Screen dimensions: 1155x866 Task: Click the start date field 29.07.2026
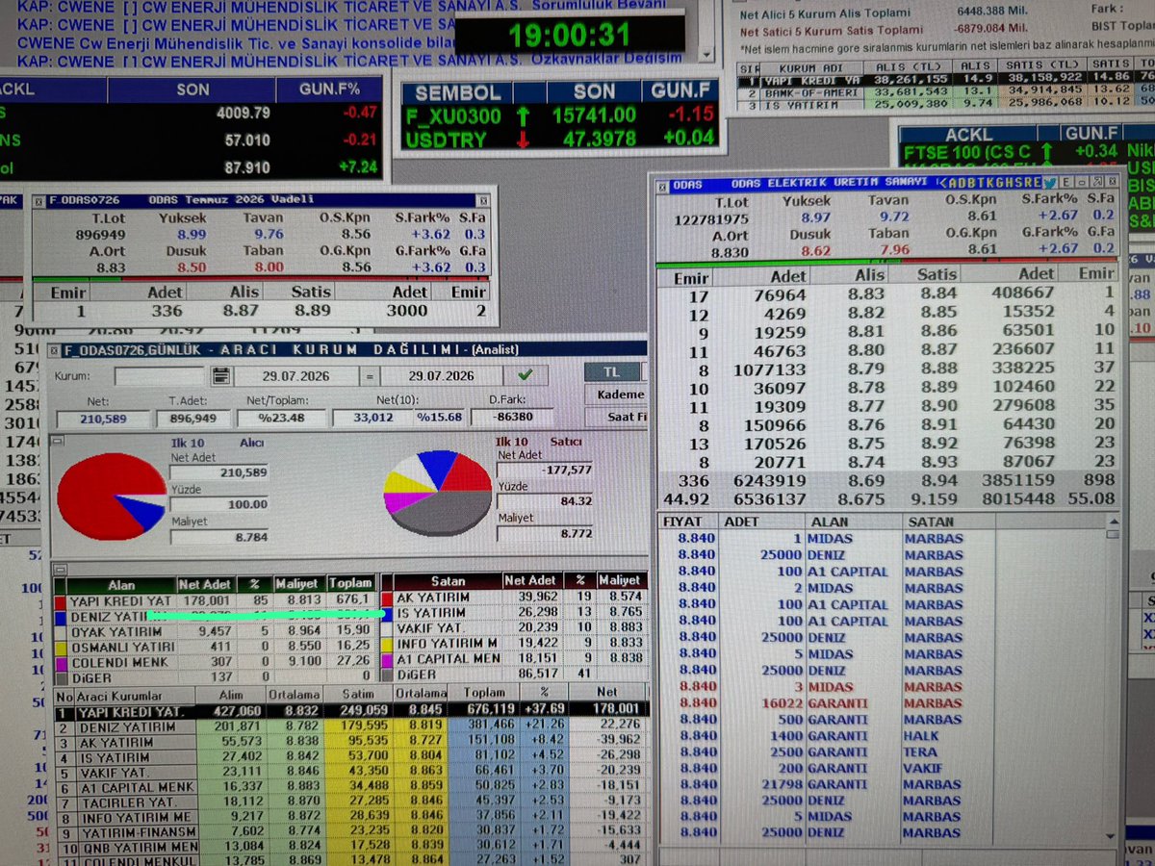pyautogui.click(x=295, y=376)
